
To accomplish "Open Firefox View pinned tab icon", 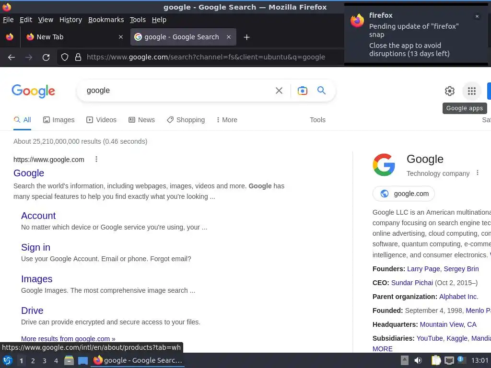I will click(x=10, y=37).
